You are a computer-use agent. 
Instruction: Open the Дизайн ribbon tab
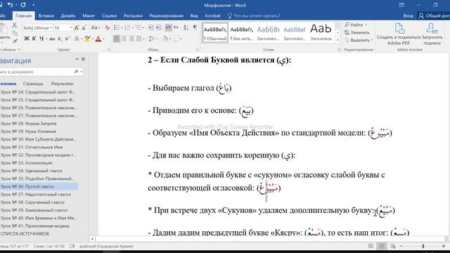68,15
